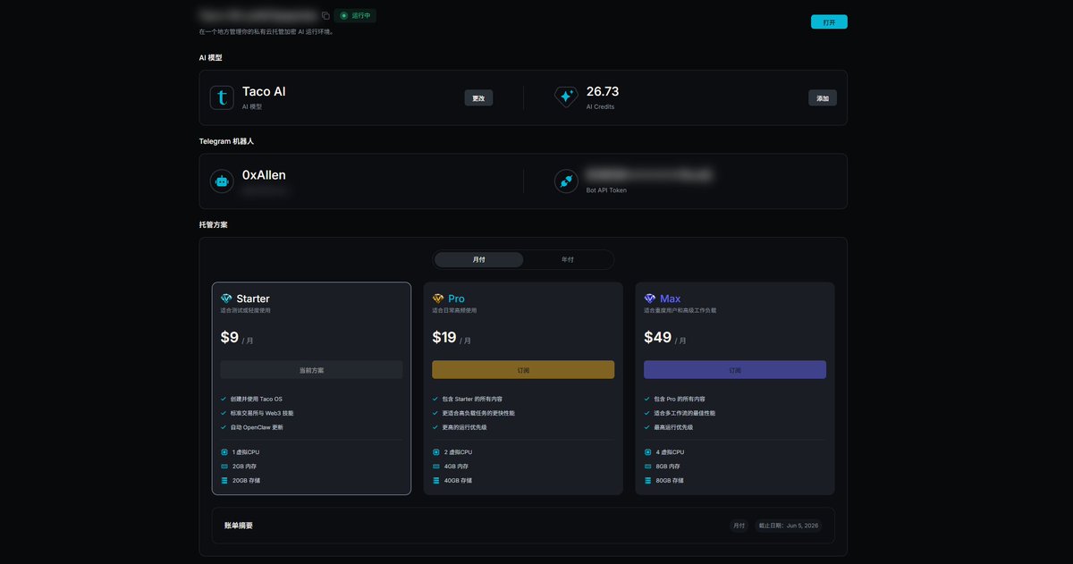This screenshot has width=1073, height=564.
Task: Click the 适合测试或轻度使用 subtitle
Action: point(245,310)
